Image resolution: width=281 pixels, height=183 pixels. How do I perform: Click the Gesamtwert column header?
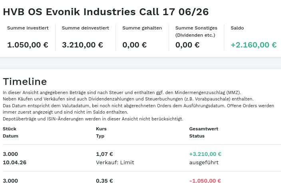203,129
